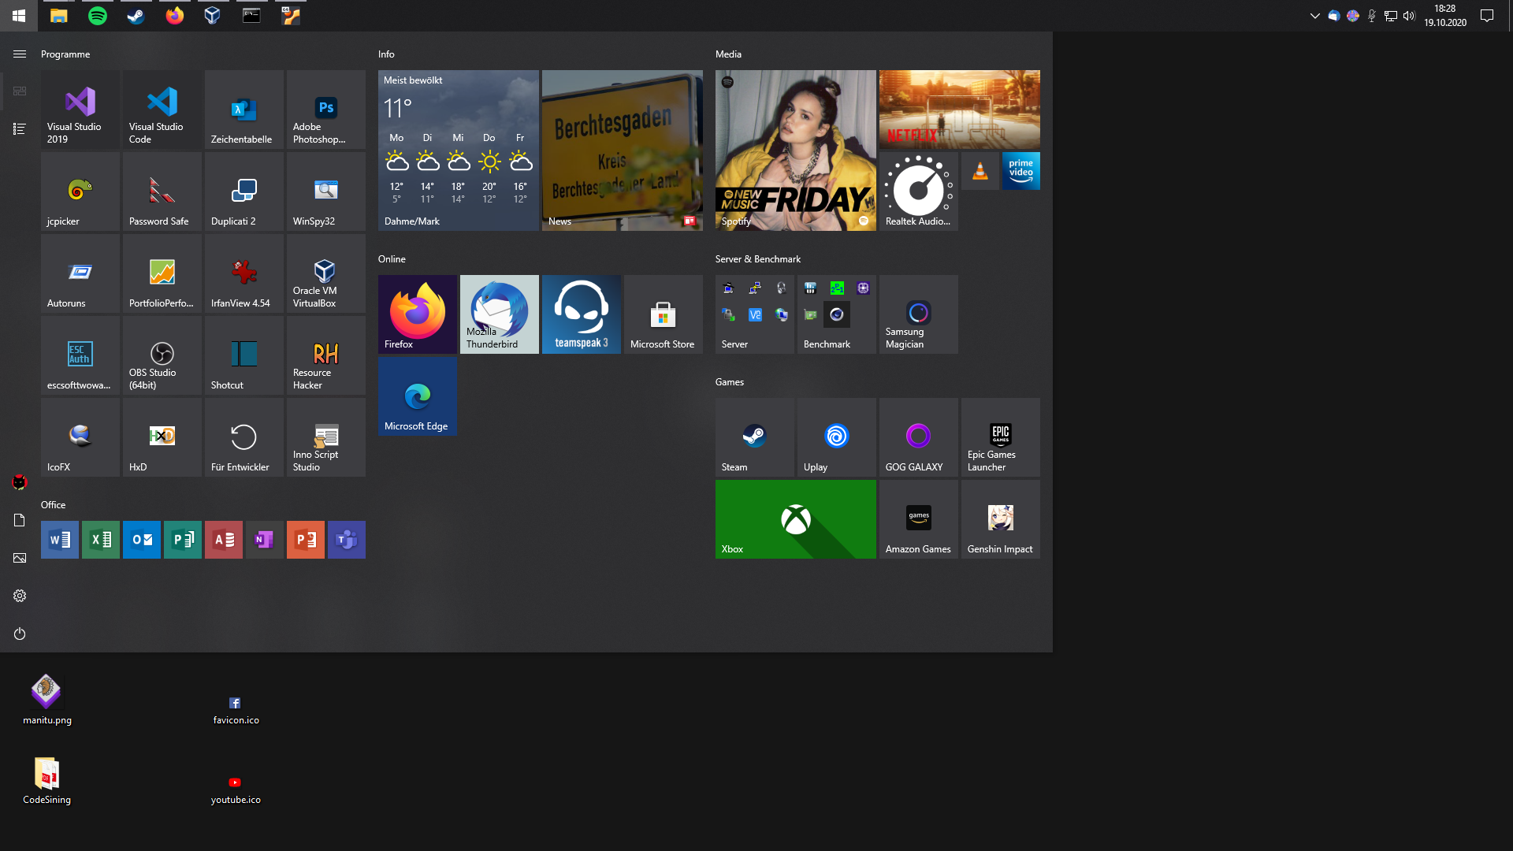Viewport: 1513px width, 851px height.
Task: Launch the Cinebench tile in the Benchmark group
Action: point(838,314)
